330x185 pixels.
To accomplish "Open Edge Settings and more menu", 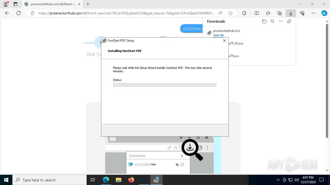I will tap(313, 13).
